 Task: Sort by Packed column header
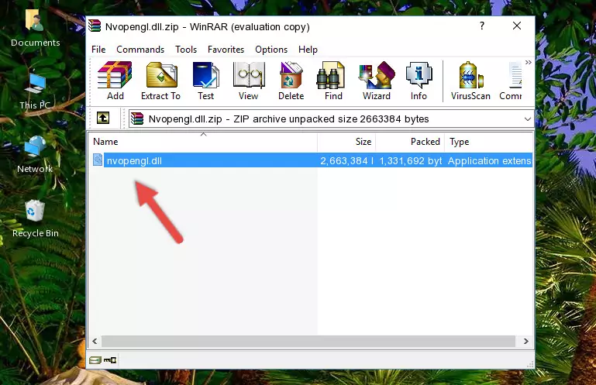[410, 142]
